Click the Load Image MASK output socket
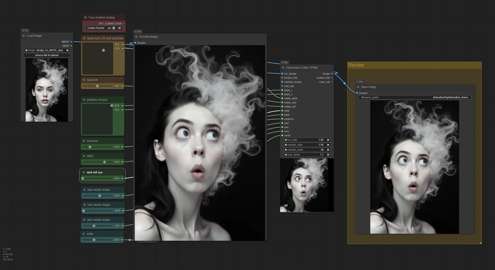The height and width of the screenshot is (270, 495). pyautogui.click(x=71, y=46)
